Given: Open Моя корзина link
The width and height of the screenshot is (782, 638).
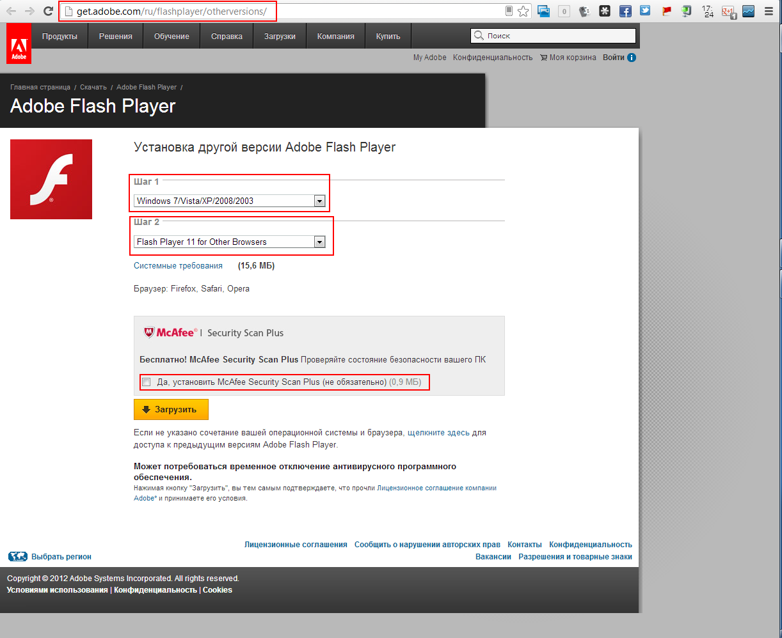Looking at the screenshot, I should (x=573, y=58).
